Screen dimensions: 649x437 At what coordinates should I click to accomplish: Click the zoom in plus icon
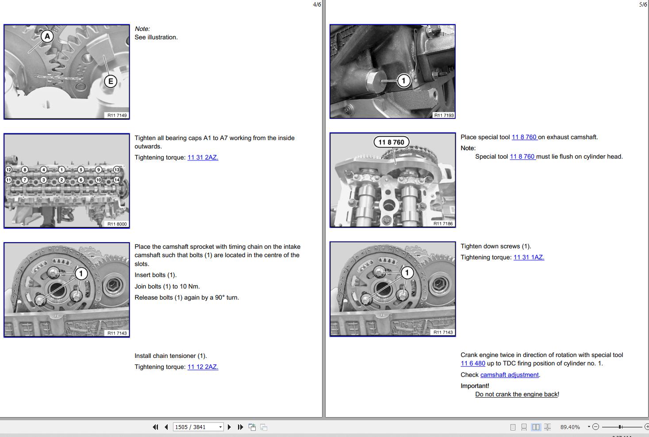tap(647, 427)
